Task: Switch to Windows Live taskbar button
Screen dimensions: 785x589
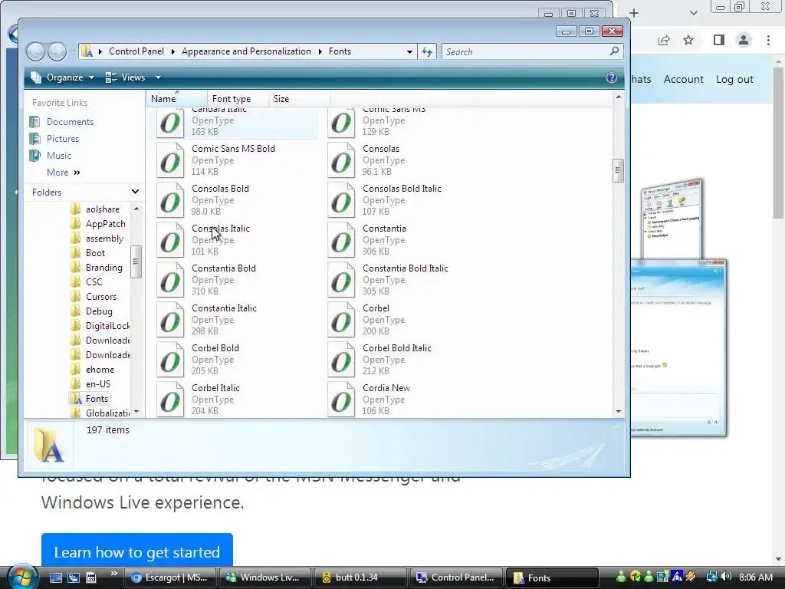Action: (264, 577)
